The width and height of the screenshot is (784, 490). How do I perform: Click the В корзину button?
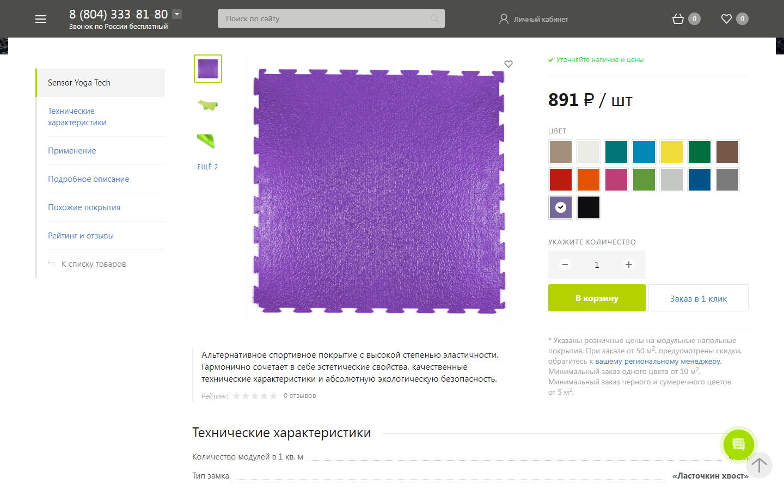[x=597, y=298]
